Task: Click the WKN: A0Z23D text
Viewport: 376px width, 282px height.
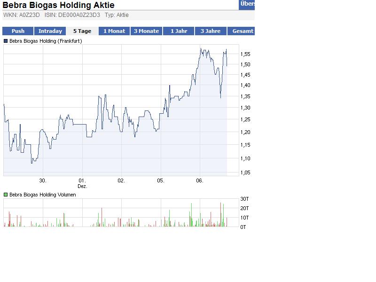Action: point(21,15)
